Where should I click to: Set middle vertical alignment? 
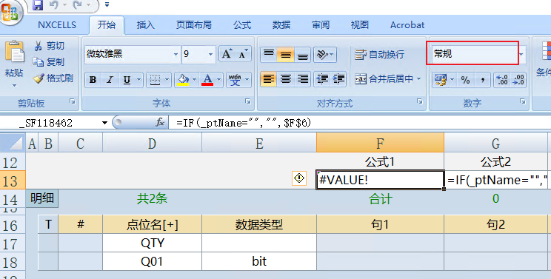click(286, 55)
